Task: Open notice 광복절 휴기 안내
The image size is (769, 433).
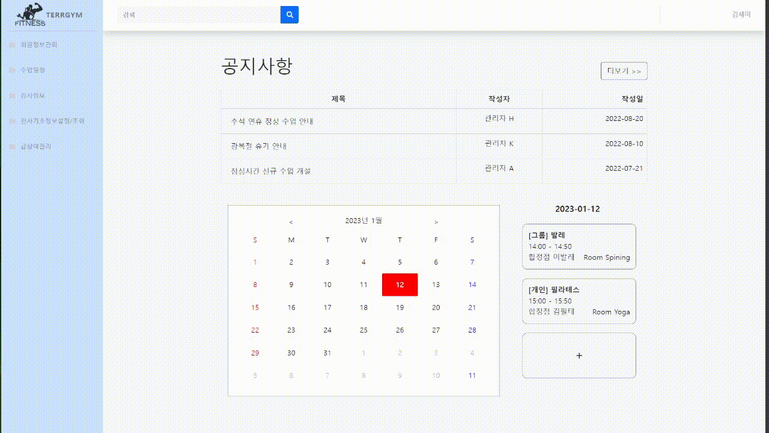Action: click(x=258, y=146)
